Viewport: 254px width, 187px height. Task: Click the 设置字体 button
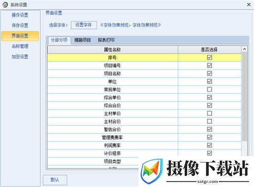point(84,25)
